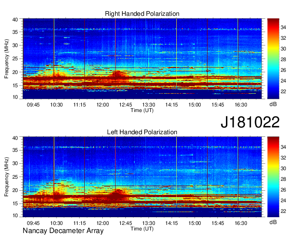
Task: Click the 15 MHz tick of the left-handed plot
Action: point(15,204)
